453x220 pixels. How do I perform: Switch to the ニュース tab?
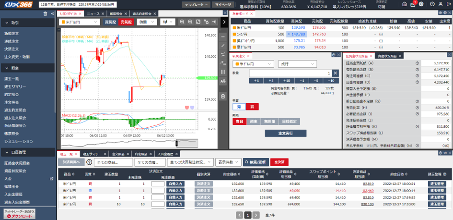[93, 13]
